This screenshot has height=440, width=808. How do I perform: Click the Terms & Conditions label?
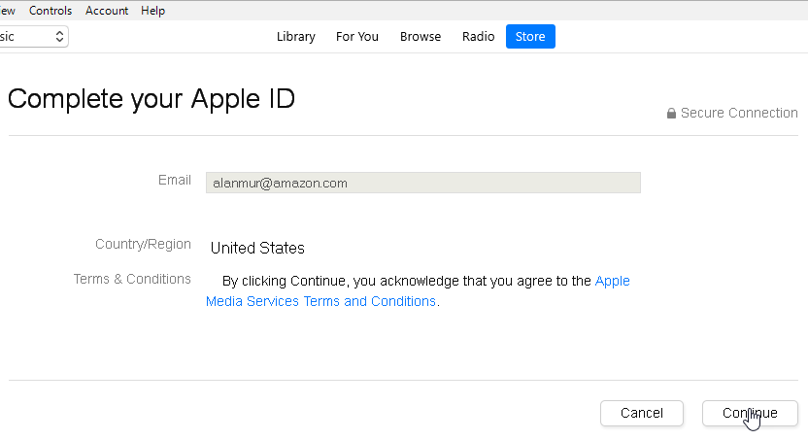[x=132, y=279]
